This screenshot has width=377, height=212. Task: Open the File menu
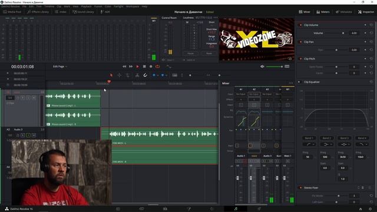(x=24, y=6)
